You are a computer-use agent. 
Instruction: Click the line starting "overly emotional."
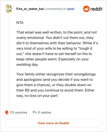55,38
